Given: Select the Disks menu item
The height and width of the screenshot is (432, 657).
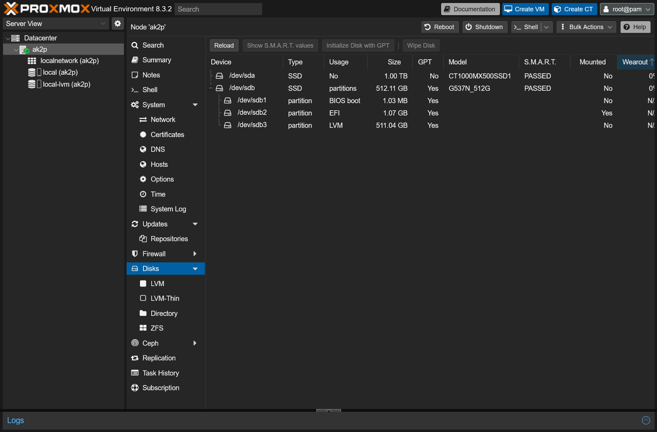Looking at the screenshot, I should click(166, 269).
